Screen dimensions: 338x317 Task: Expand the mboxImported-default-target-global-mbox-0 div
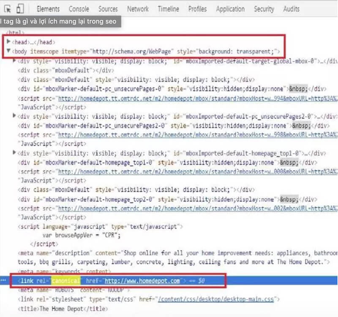(x=15, y=61)
